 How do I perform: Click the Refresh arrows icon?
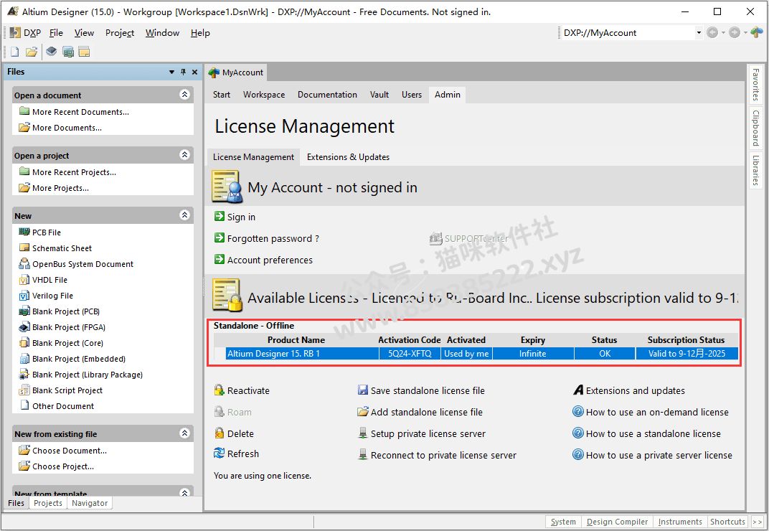(220, 454)
